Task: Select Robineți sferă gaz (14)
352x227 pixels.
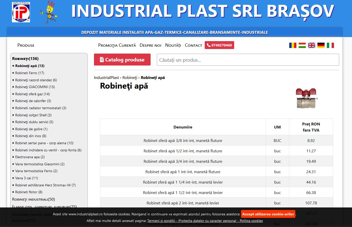Action: click(33, 94)
